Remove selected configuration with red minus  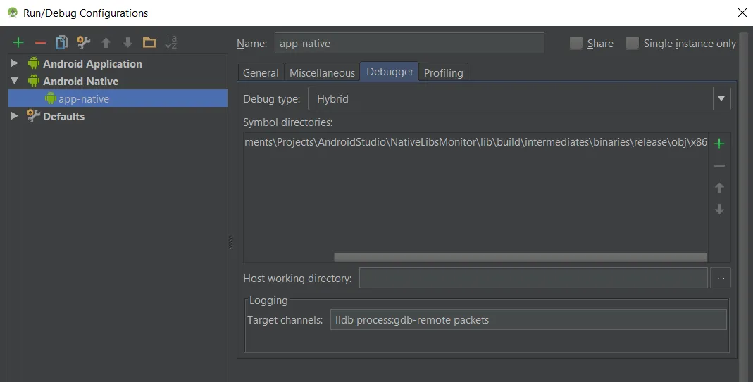pos(40,43)
